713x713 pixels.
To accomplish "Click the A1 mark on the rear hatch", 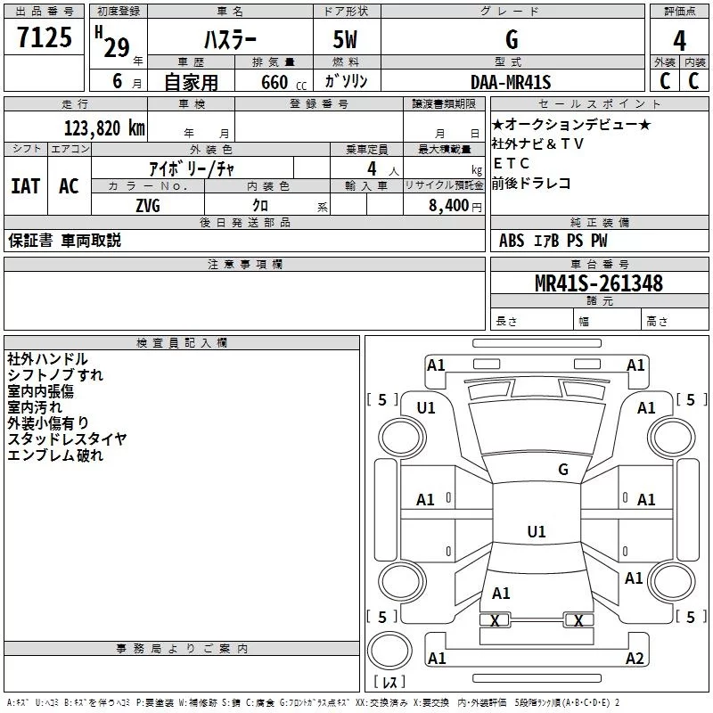I will point(501,593).
